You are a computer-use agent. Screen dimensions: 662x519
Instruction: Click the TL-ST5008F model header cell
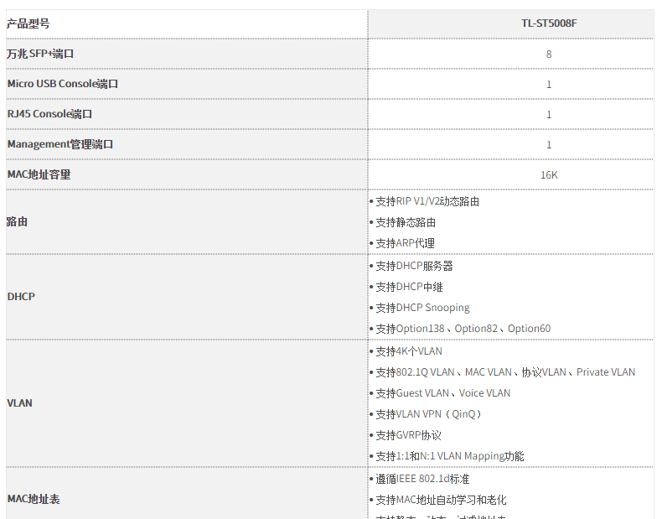click(x=548, y=23)
